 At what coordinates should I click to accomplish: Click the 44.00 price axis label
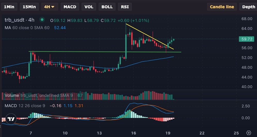(247, 77)
